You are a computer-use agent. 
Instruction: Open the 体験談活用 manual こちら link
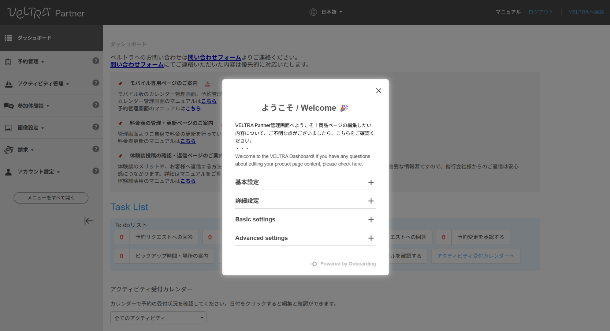click(x=188, y=181)
